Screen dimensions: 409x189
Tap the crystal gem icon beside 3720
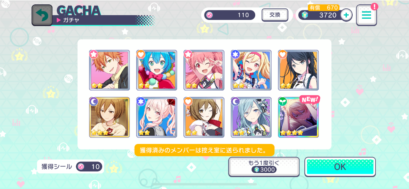(x=304, y=15)
